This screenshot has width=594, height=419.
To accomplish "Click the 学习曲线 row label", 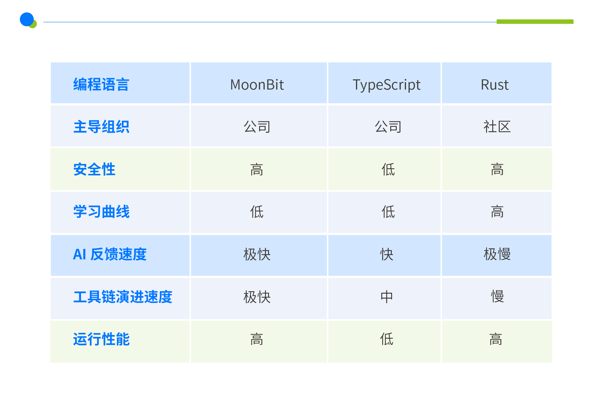I will pyautogui.click(x=101, y=212).
